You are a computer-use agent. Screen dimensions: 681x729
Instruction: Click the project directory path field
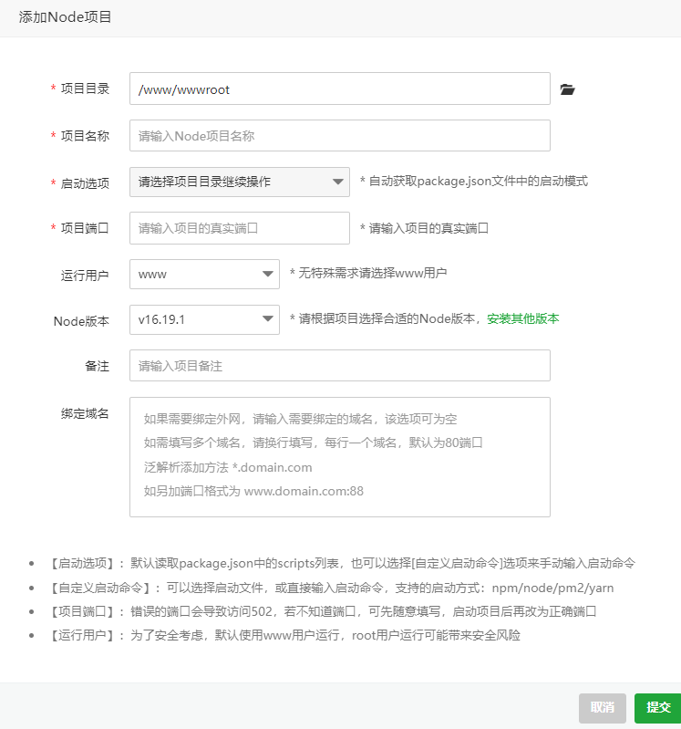click(339, 89)
